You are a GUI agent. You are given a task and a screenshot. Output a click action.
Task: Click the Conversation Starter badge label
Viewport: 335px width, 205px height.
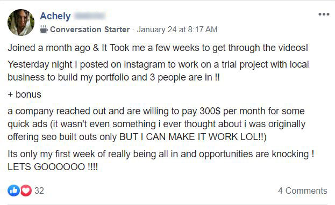coord(90,30)
